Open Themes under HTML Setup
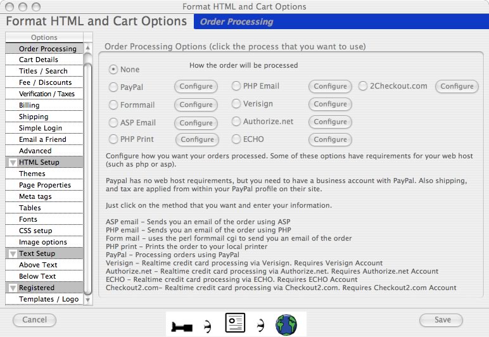489x337 pixels. (x=44, y=174)
